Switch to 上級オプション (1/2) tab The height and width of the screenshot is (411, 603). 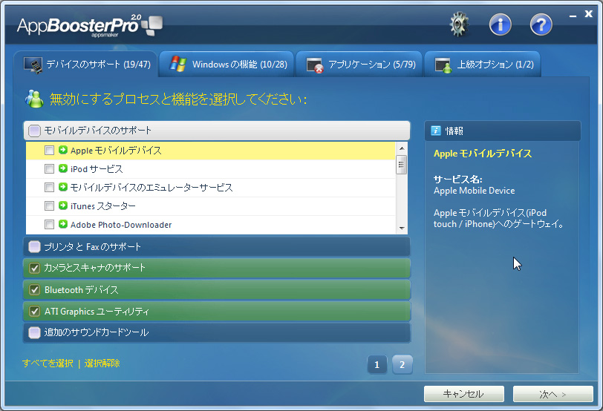tap(482, 64)
